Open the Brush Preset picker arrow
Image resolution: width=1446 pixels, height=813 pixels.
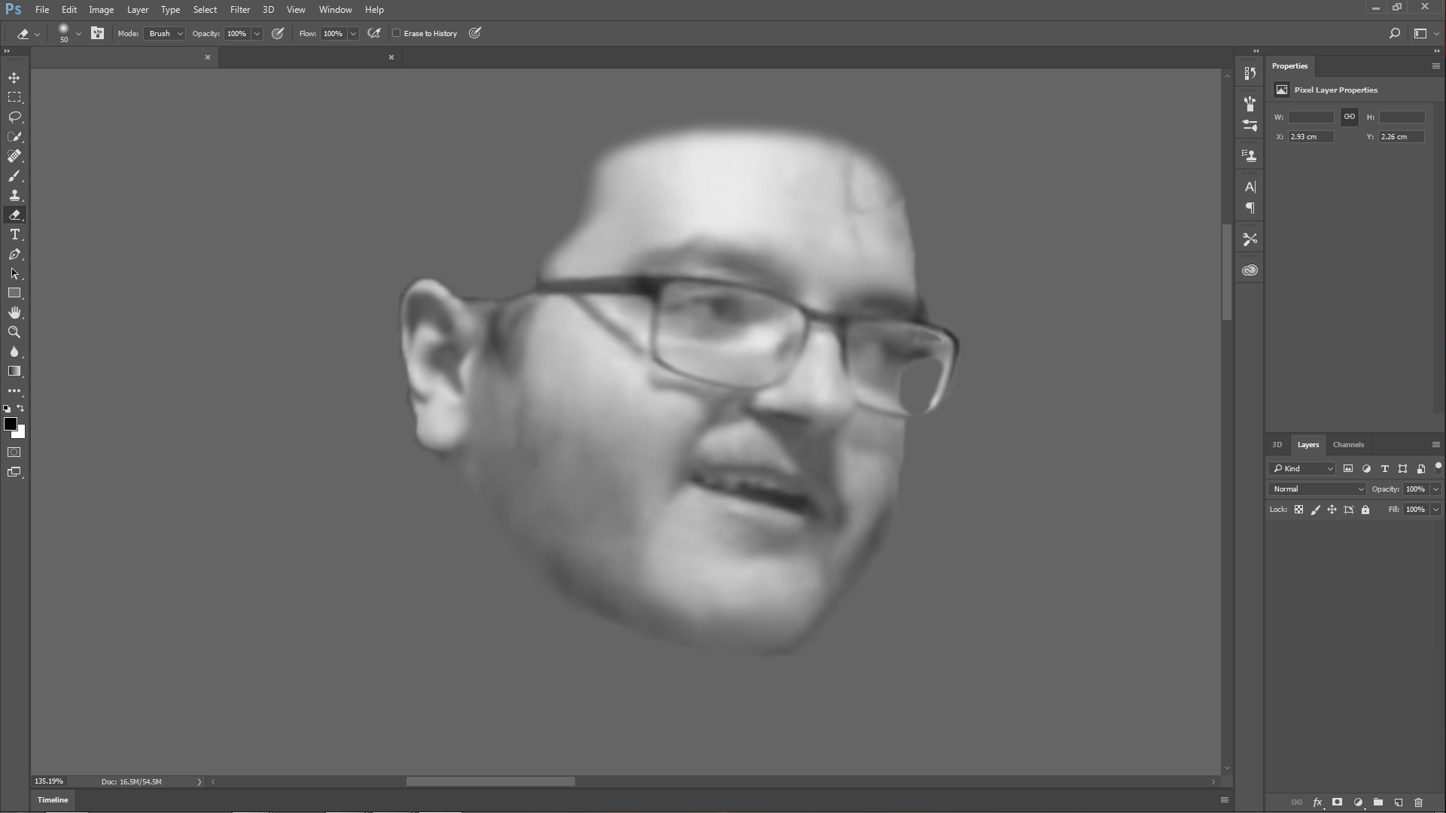[78, 33]
